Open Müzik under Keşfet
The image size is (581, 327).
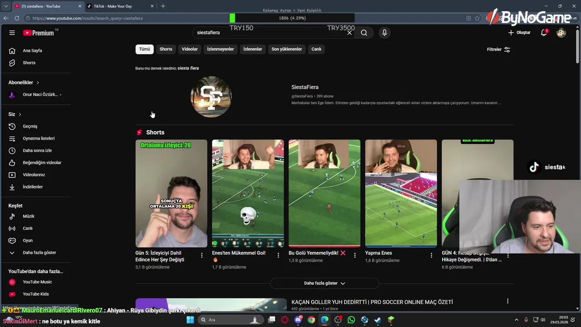pyautogui.click(x=36, y=216)
